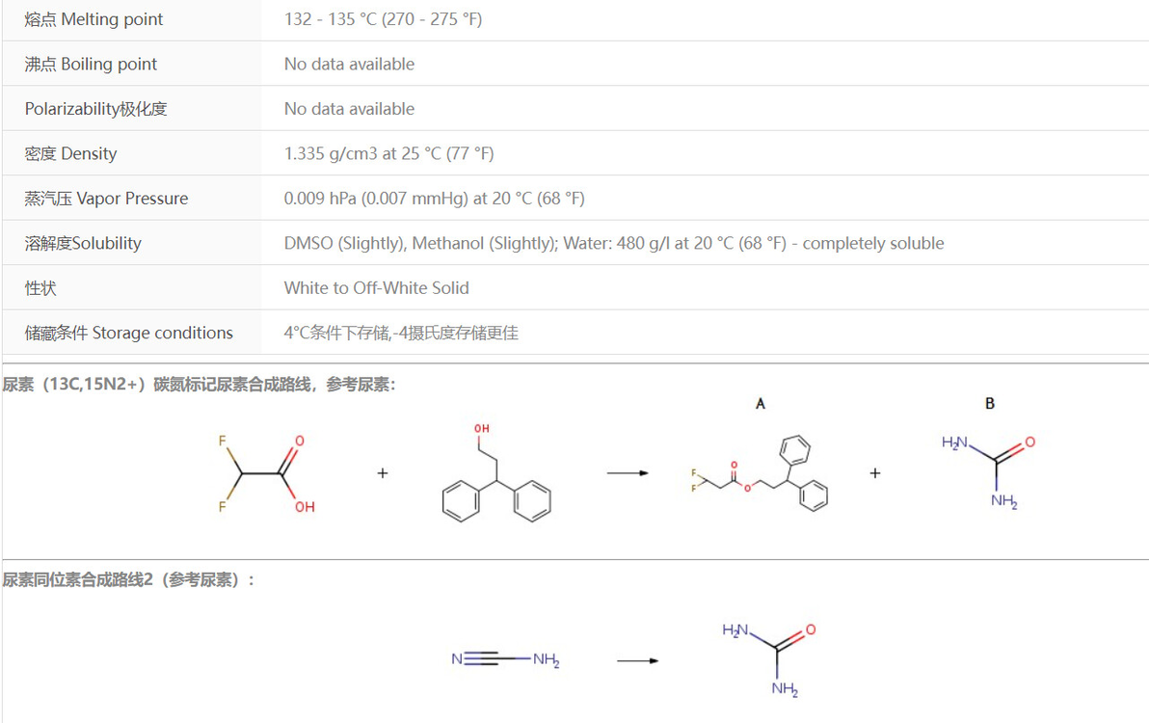Click the plus sign between products A and B
1149x723 pixels.
875,473
